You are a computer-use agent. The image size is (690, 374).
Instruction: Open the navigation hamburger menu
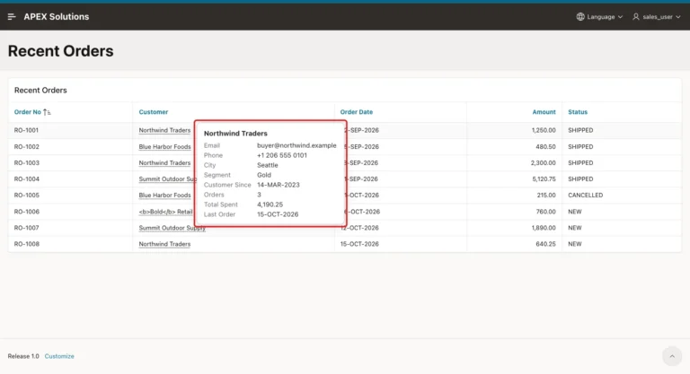point(12,17)
